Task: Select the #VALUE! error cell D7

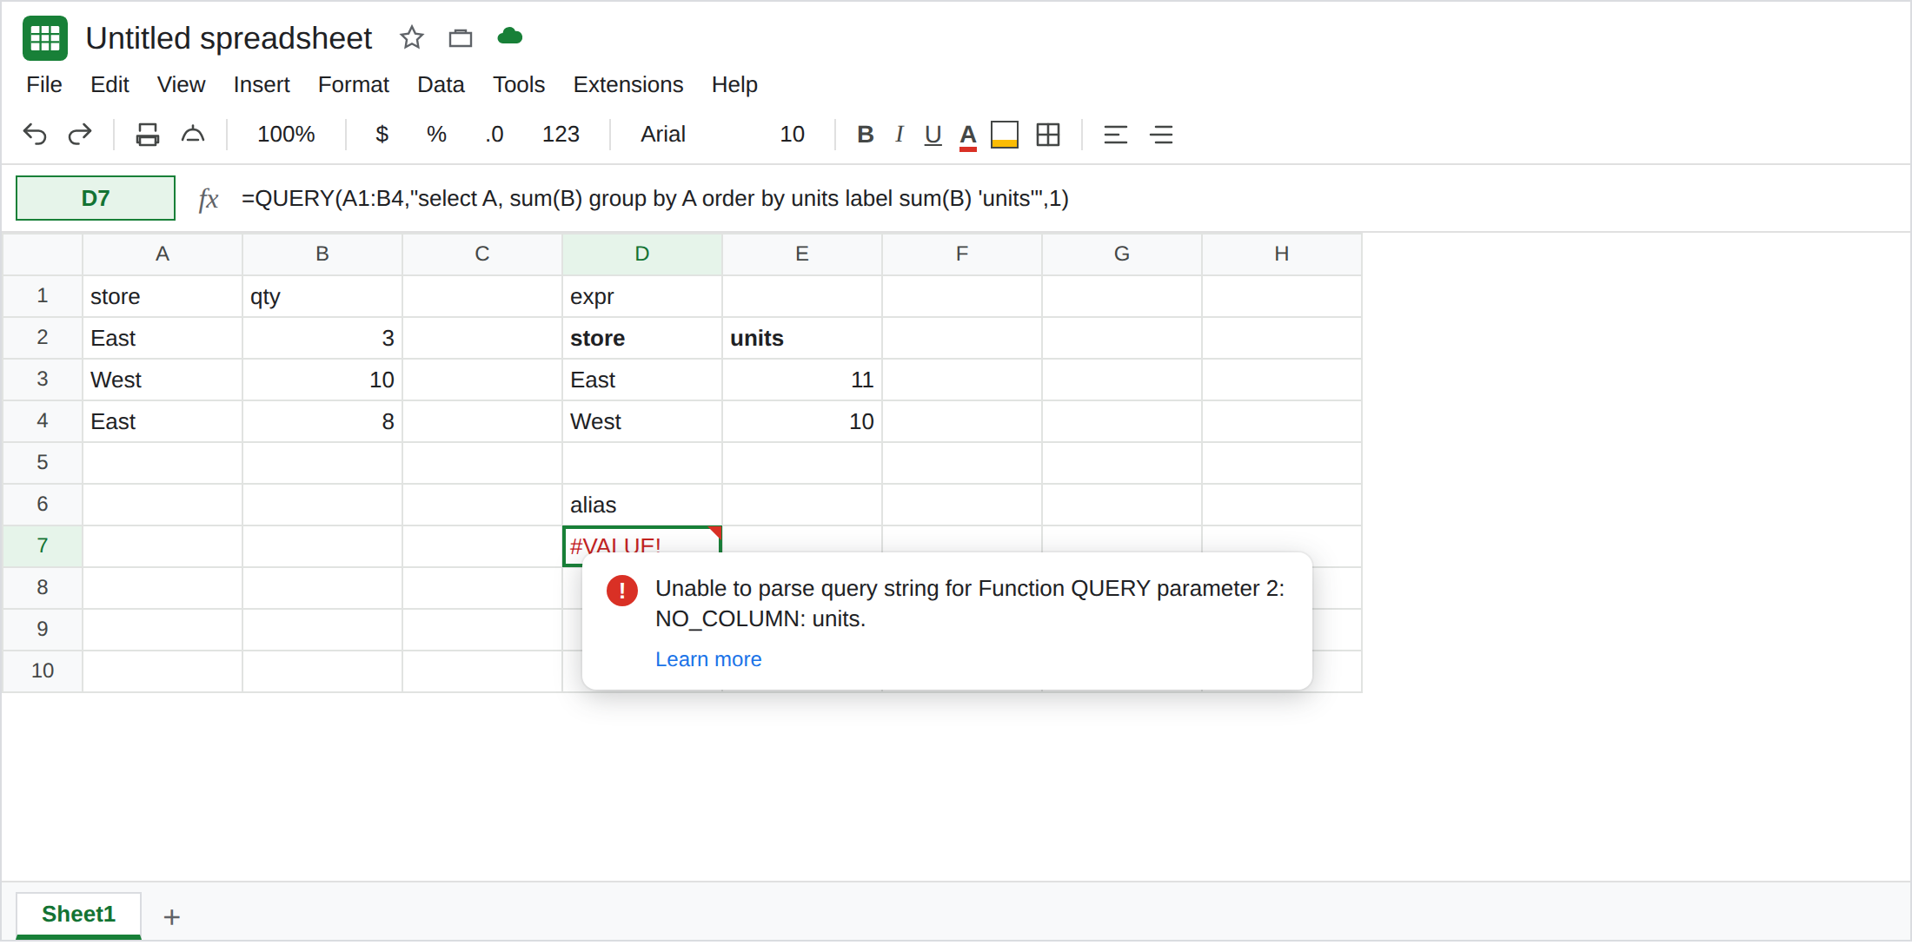Action: (x=642, y=540)
